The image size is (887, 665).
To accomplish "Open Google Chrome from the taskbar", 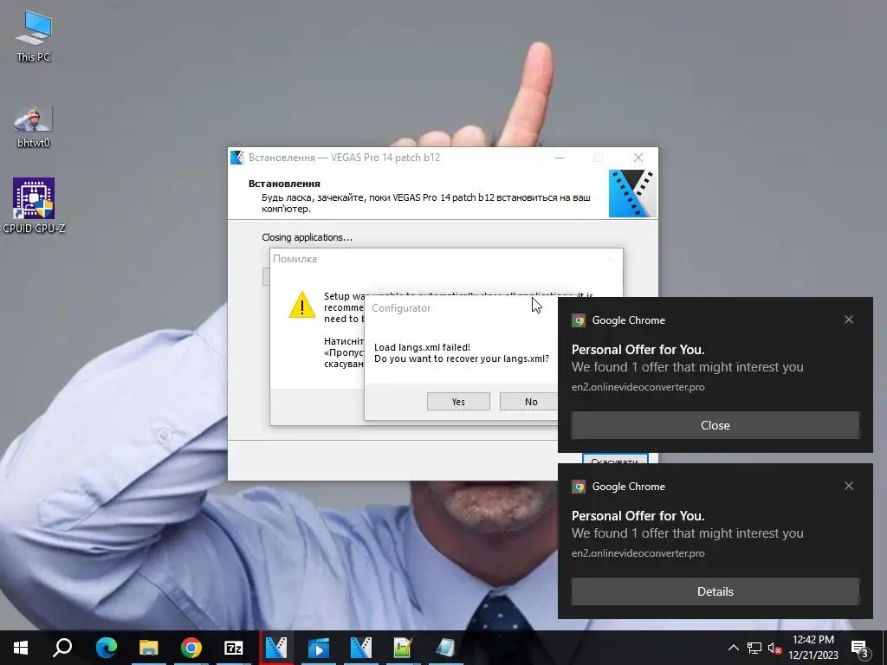I will pos(191,648).
